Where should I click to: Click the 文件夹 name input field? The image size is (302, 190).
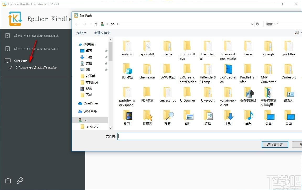[x=209, y=136]
